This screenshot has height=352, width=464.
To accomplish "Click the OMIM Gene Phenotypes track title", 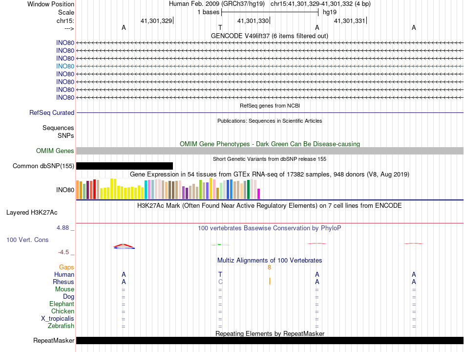I will 270,144.
